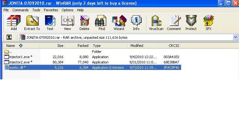Convert archive to SFX
The image size is (239, 120).
click(208, 23)
